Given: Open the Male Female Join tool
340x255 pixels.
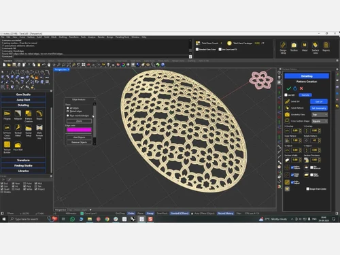Looking at the screenshot, I should click(x=39, y=128).
